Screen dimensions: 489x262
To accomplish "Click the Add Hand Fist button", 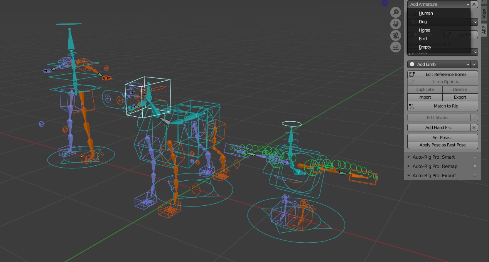I will [x=439, y=128].
